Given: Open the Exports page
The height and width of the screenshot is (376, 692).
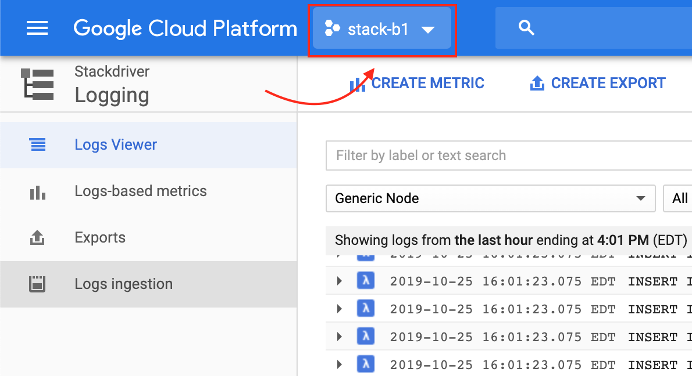Looking at the screenshot, I should pos(148,238).
